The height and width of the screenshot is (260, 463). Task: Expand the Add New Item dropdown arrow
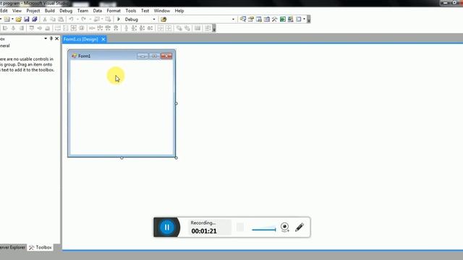(12, 19)
